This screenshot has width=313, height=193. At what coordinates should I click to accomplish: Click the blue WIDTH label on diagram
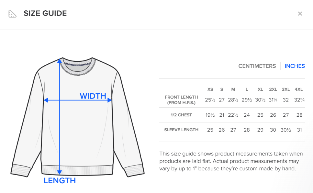tap(93, 96)
